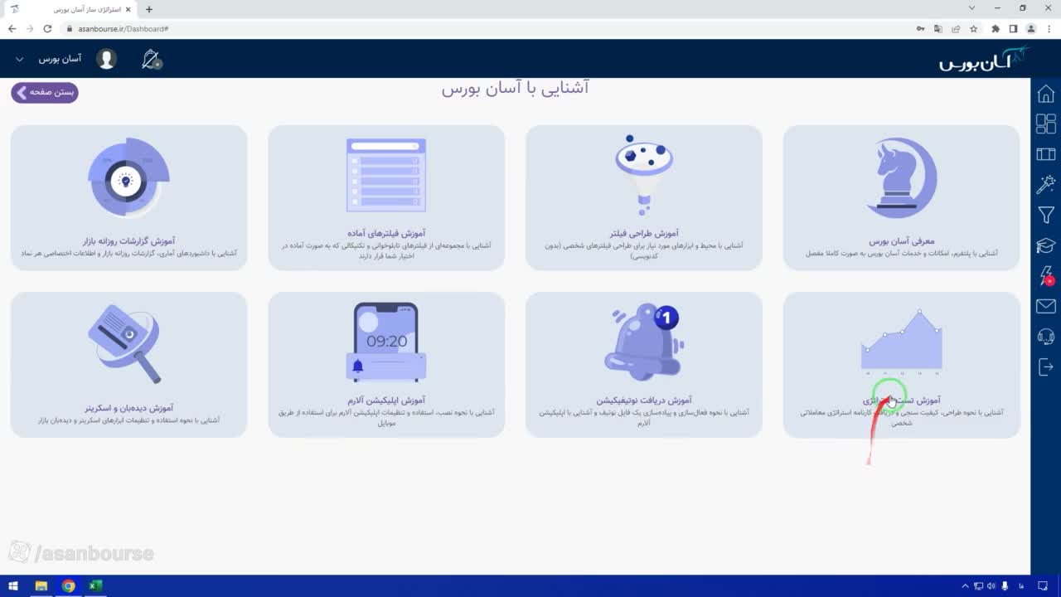Reload the page with the refresh icon
Viewport: 1061px width, 597px height.
point(47,28)
